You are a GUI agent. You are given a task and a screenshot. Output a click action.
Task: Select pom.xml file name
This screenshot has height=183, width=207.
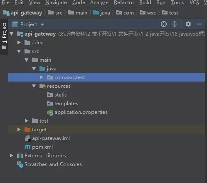42,147
